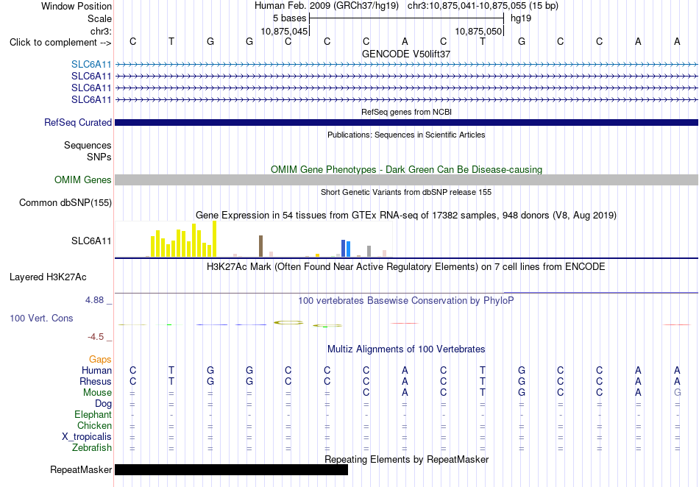Click the Dog species row label
The width and height of the screenshot is (699, 487).
coord(104,404)
